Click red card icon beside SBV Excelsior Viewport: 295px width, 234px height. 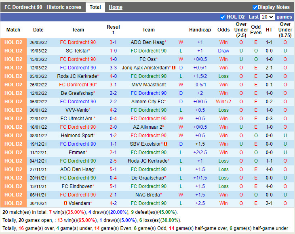[166, 144]
